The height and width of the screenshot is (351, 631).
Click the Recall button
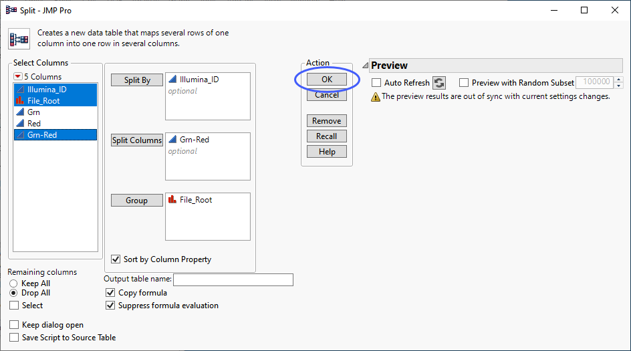tap(327, 136)
